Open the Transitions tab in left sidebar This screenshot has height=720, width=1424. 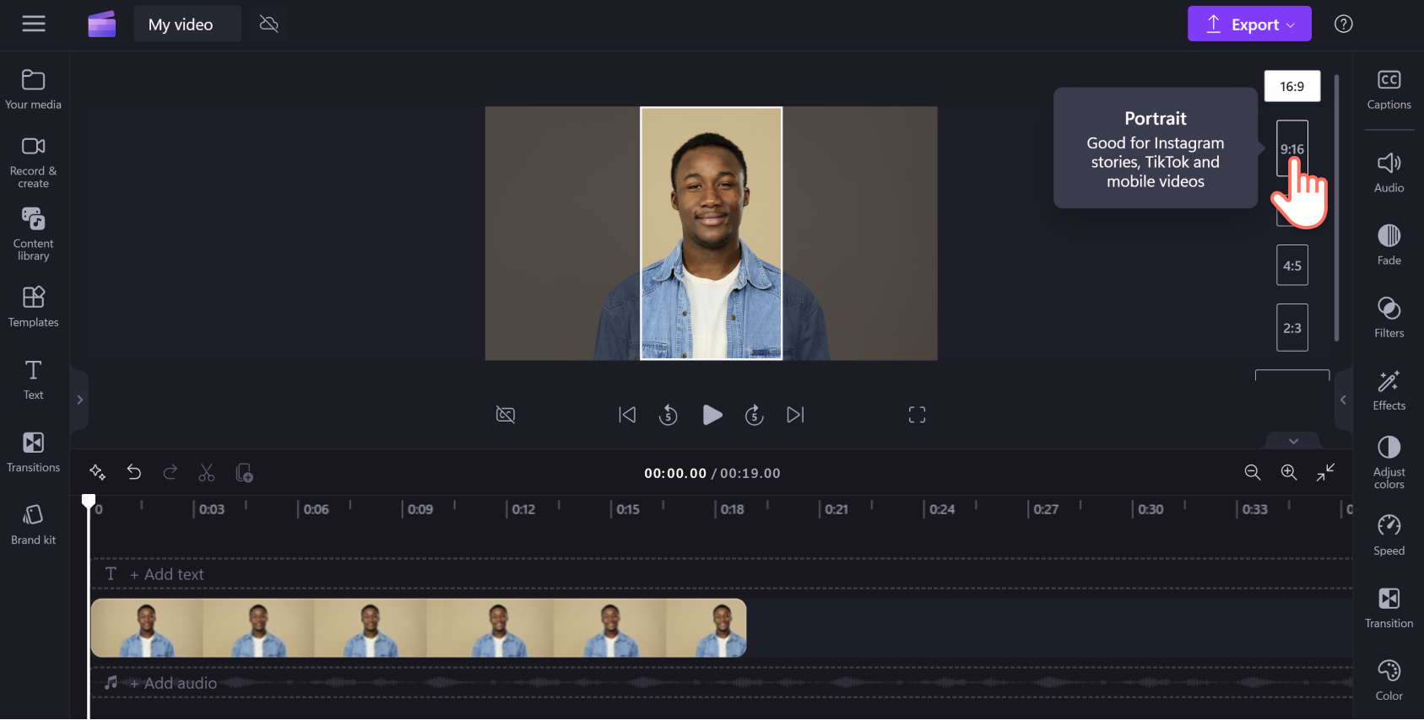(x=34, y=452)
